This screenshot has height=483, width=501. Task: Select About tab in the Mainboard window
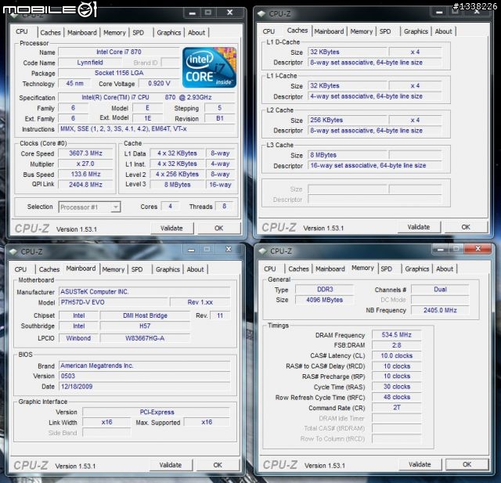[x=195, y=269]
